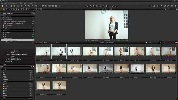Select the Crop cursor tool in top toolbar
Image resolution: width=178 pixels, height=100 pixels.
[97, 6]
